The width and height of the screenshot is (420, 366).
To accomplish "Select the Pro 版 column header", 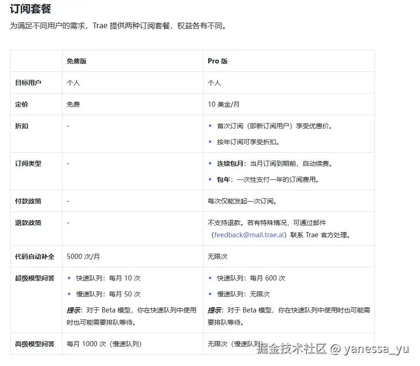I will [218, 61].
